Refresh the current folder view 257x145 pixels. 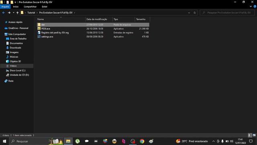194,12
